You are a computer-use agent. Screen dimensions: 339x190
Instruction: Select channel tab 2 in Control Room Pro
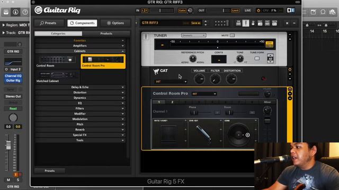coord(172,102)
